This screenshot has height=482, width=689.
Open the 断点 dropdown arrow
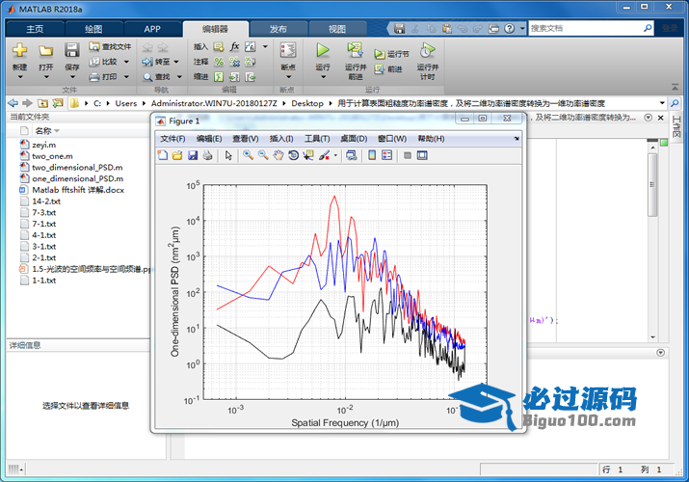288,77
